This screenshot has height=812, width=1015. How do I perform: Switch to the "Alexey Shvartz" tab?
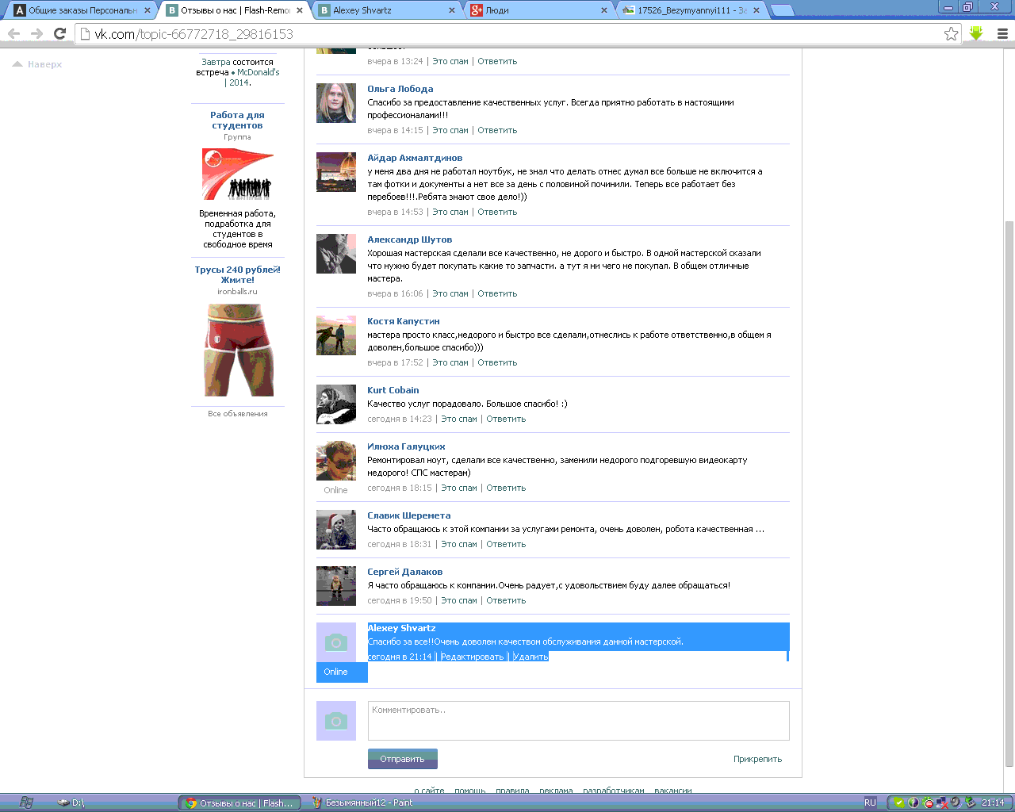coord(387,10)
